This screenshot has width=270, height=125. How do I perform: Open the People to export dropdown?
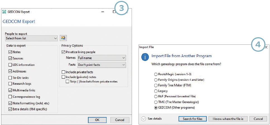point(31,38)
